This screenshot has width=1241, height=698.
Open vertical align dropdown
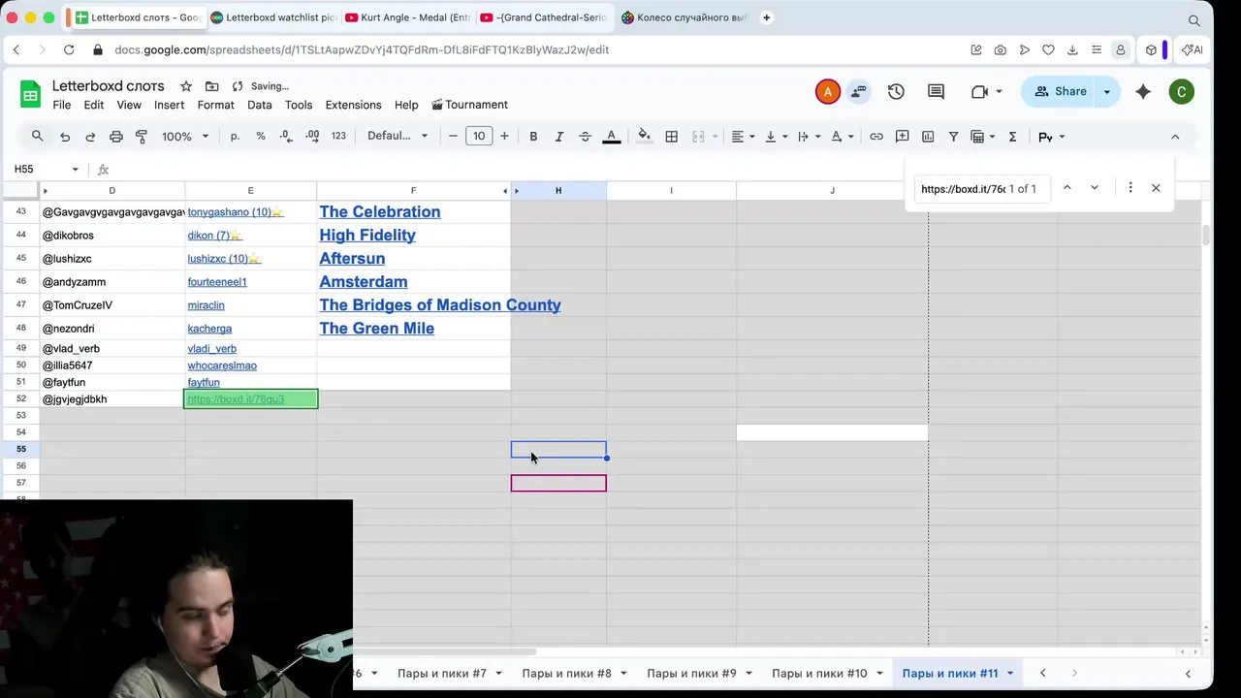coord(777,137)
